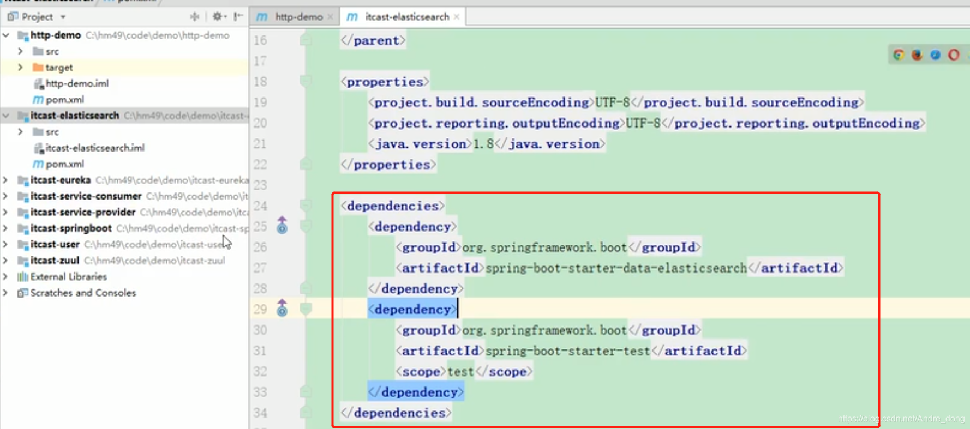Toggle code fold marker on line 18
This screenshot has height=429, width=970.
306,81
